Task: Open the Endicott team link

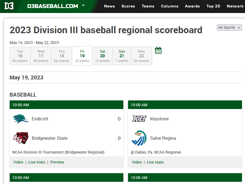Action: coord(40,119)
